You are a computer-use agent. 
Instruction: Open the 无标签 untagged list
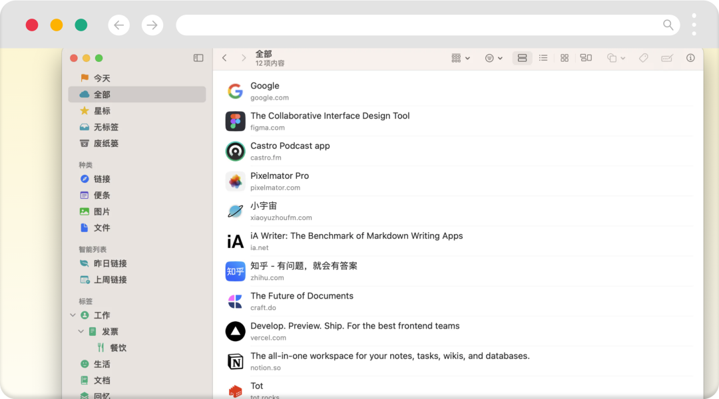tap(136, 127)
